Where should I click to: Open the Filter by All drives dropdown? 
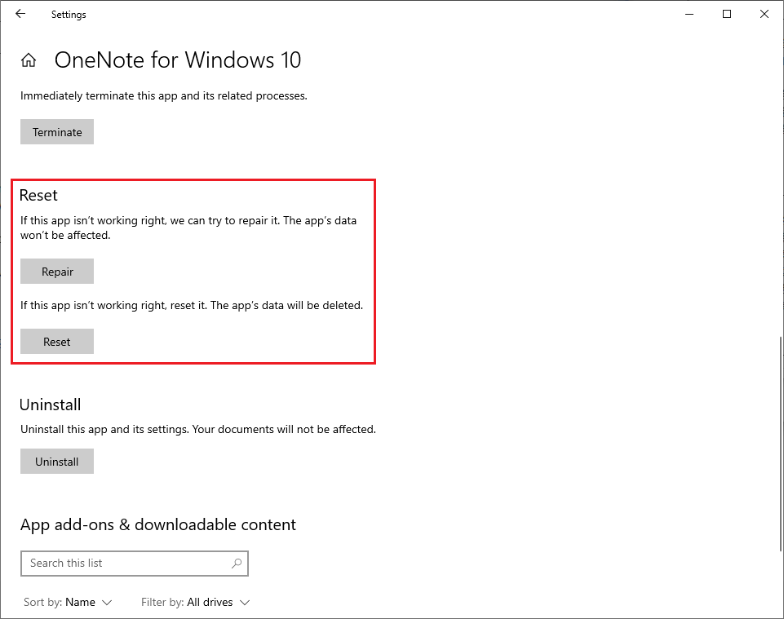(x=195, y=602)
